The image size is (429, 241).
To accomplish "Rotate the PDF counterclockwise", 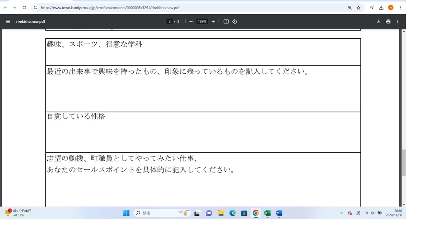I will 235,22.
